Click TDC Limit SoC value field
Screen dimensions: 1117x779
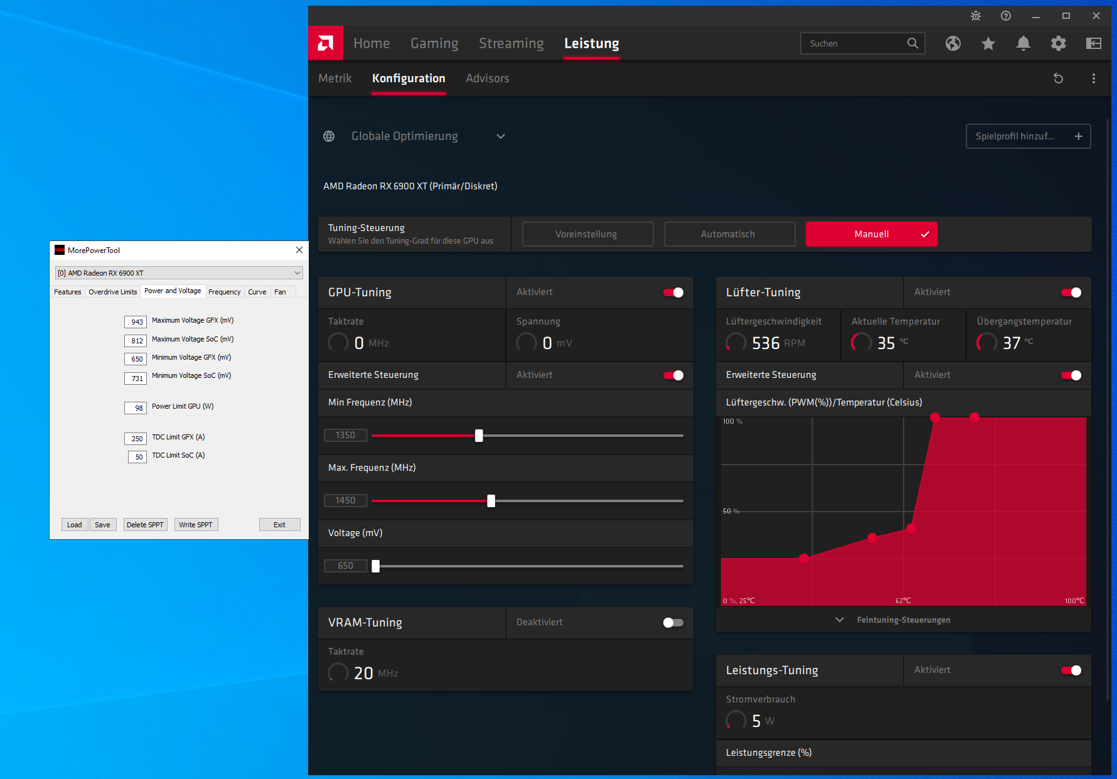click(137, 457)
